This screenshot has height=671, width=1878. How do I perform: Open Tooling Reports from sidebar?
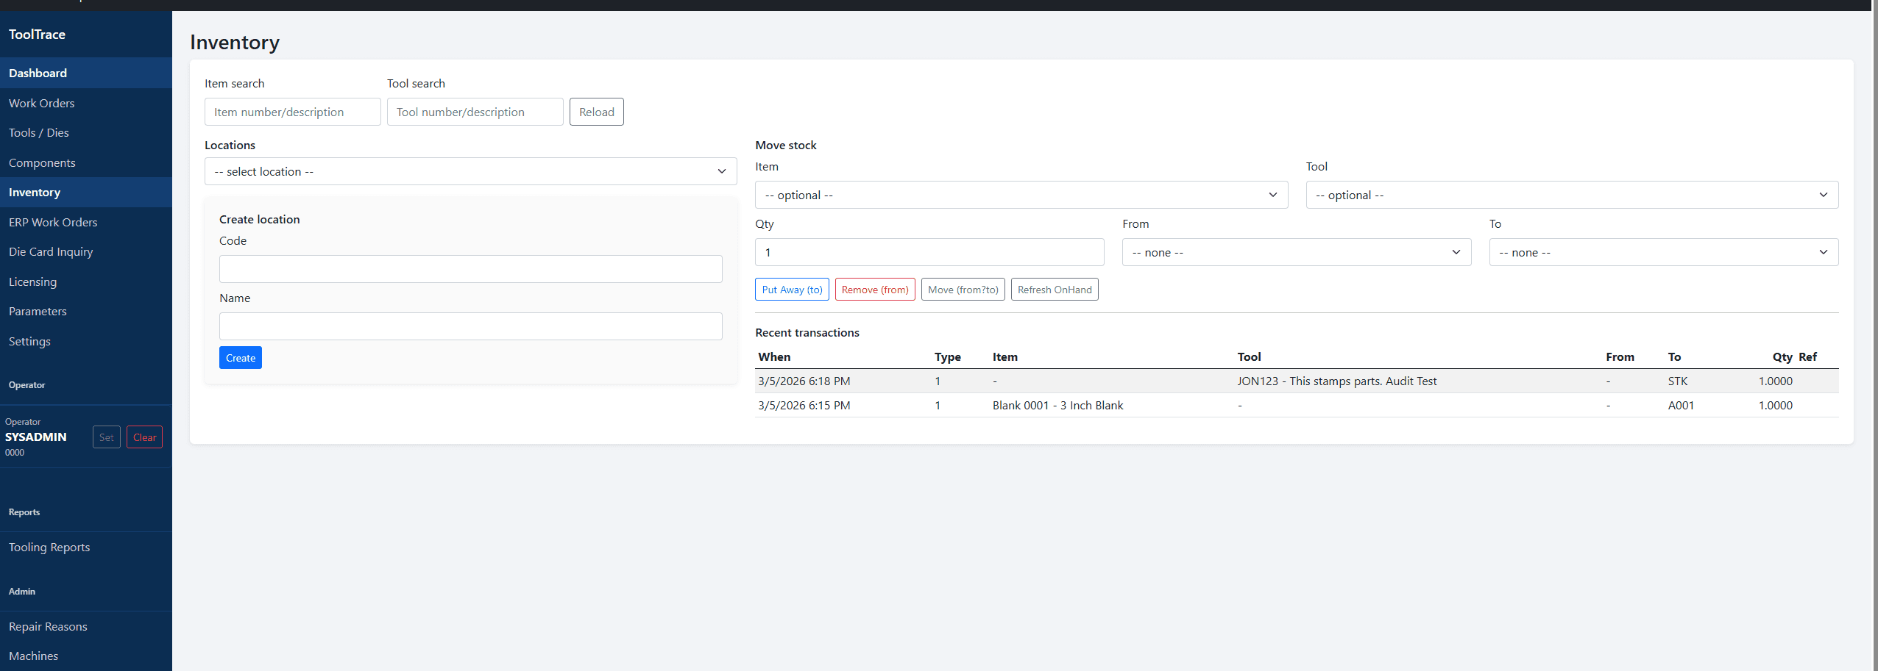49,548
